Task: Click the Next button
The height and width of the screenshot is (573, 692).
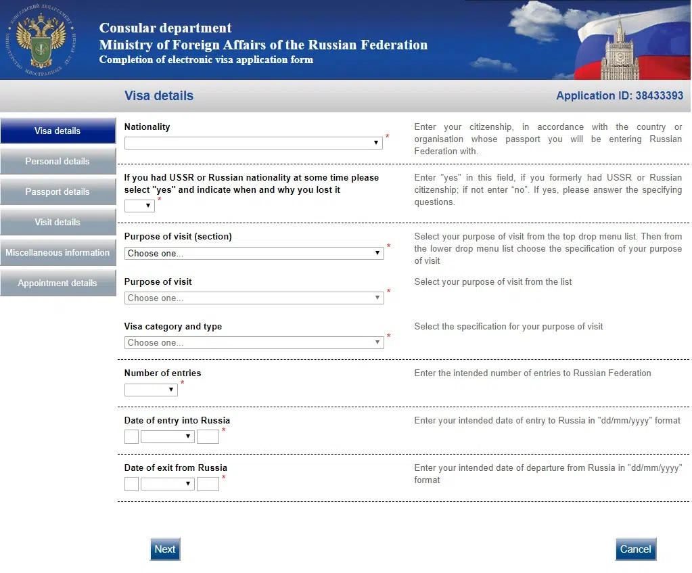Action: click(165, 549)
